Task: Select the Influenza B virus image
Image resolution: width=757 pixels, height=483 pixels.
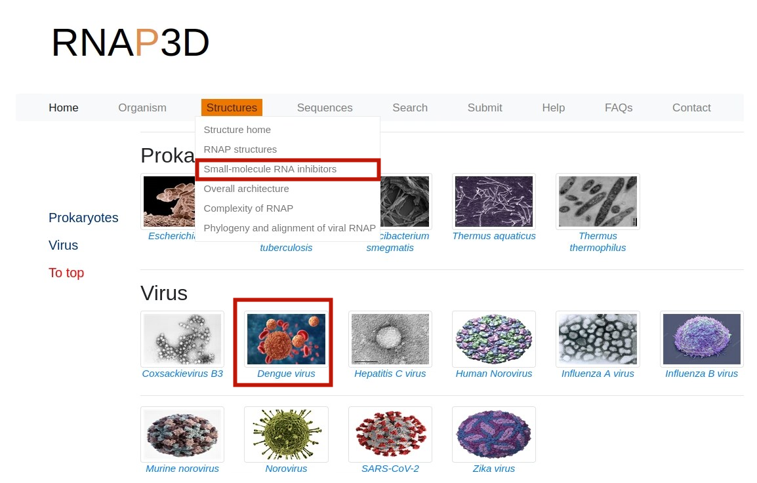Action: 701,339
